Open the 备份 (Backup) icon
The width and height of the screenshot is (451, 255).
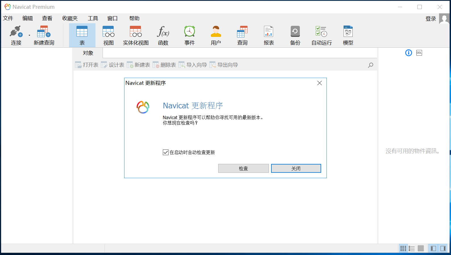295,35
